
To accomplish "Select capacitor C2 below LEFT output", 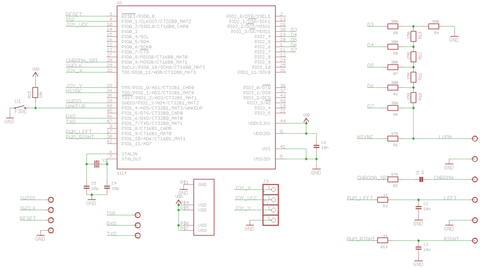I will pos(418,207).
